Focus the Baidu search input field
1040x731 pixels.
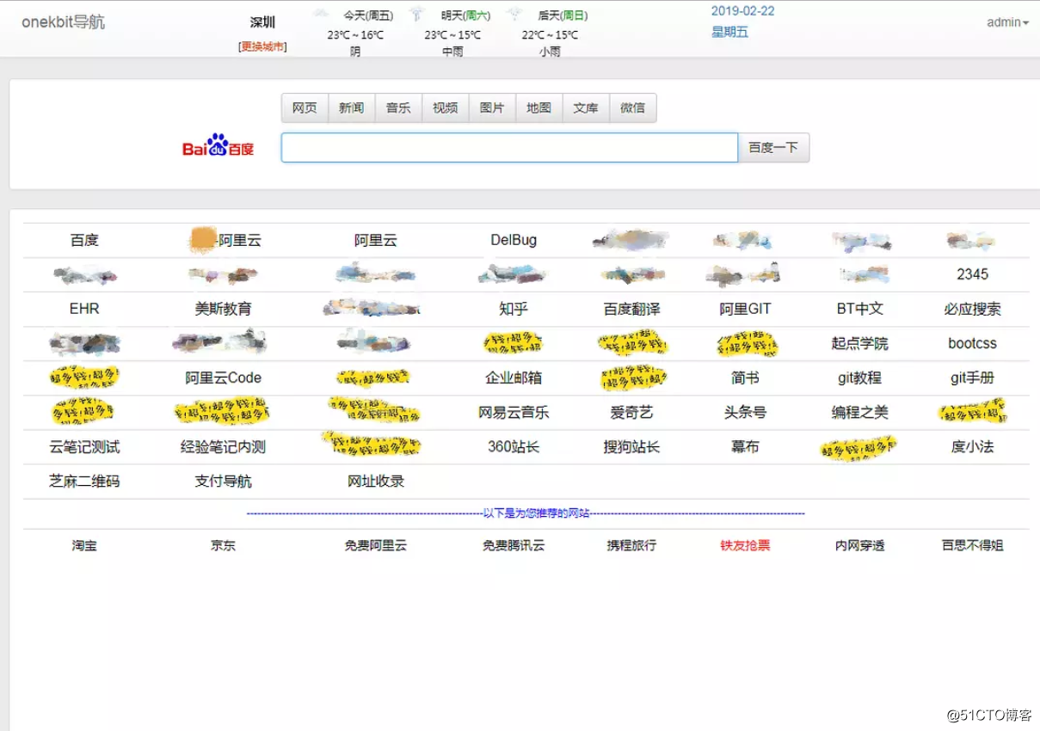coord(509,147)
